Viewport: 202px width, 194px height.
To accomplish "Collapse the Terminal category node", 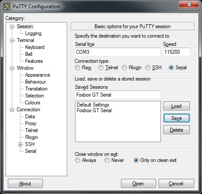I will pyautogui.click(x=12, y=40).
